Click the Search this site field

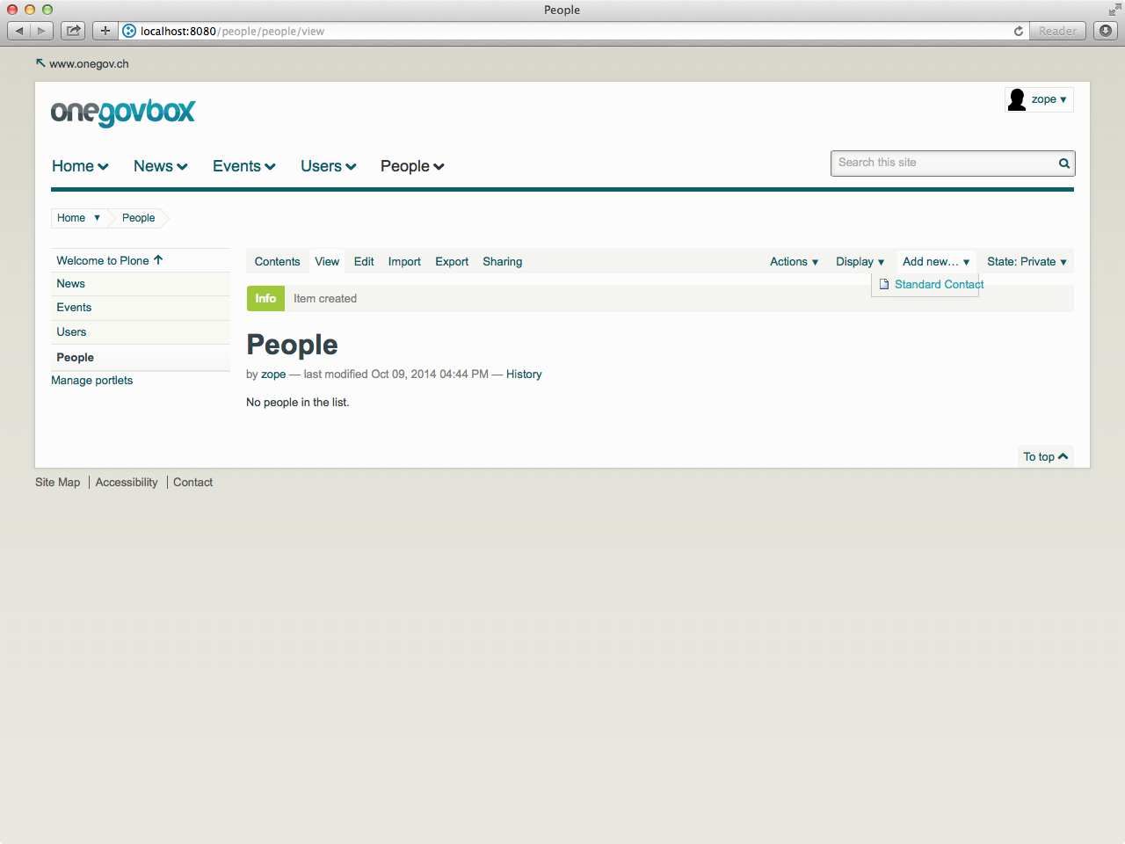tap(944, 164)
